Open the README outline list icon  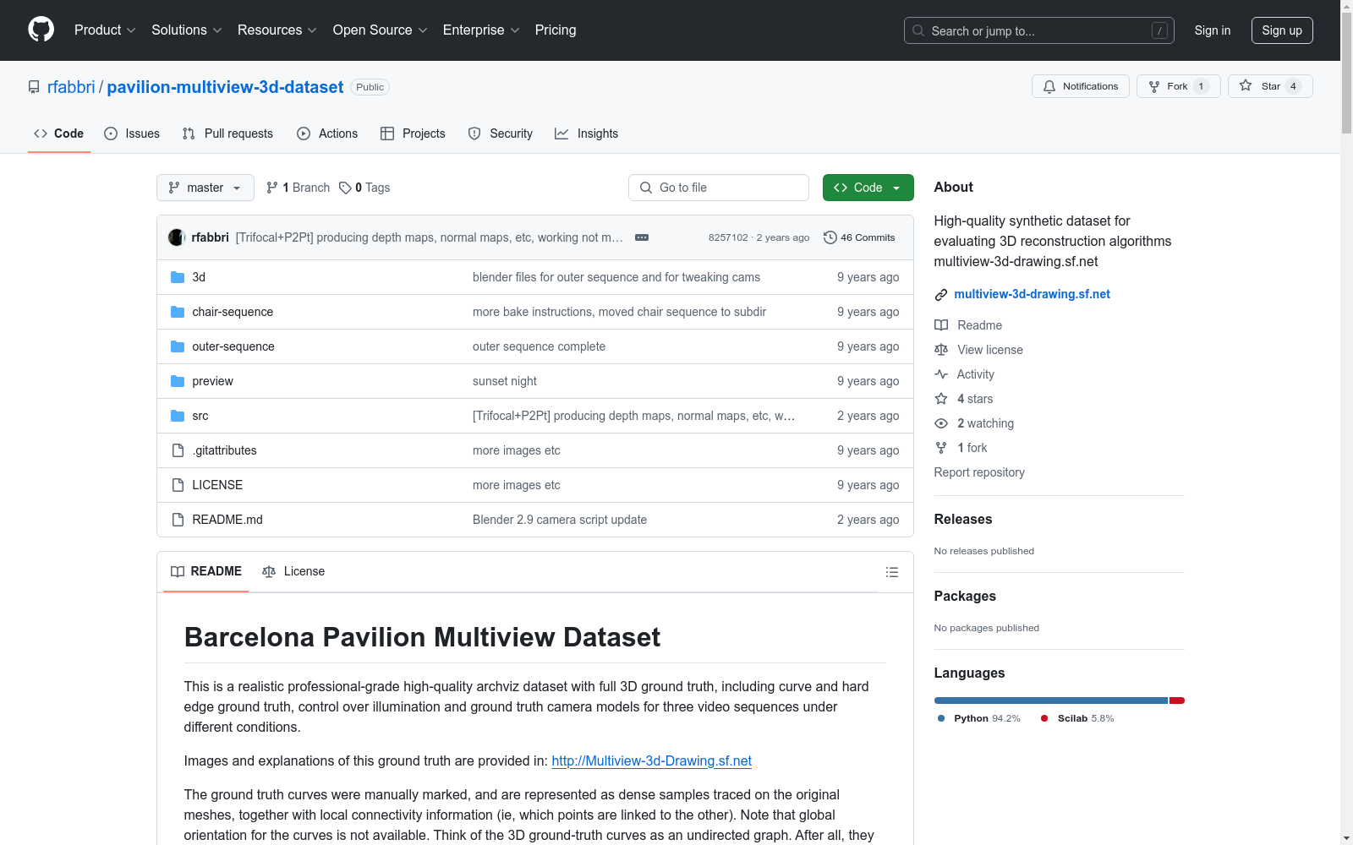[x=891, y=572]
